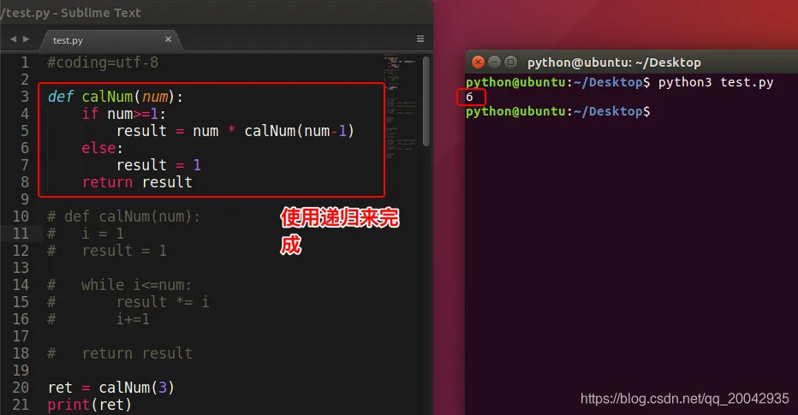Click the 'def calNum(num):' line on line 3
The image size is (798, 415).
[x=116, y=97]
